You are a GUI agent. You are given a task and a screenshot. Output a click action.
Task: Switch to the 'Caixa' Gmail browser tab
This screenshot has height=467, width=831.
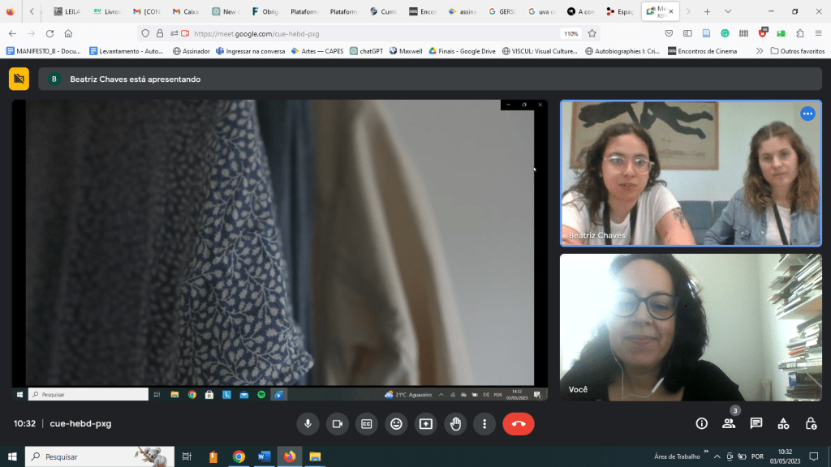pos(186,11)
